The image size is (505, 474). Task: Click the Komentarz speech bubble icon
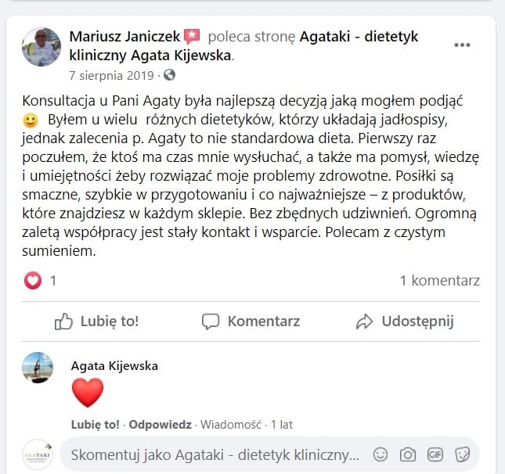[x=211, y=321]
